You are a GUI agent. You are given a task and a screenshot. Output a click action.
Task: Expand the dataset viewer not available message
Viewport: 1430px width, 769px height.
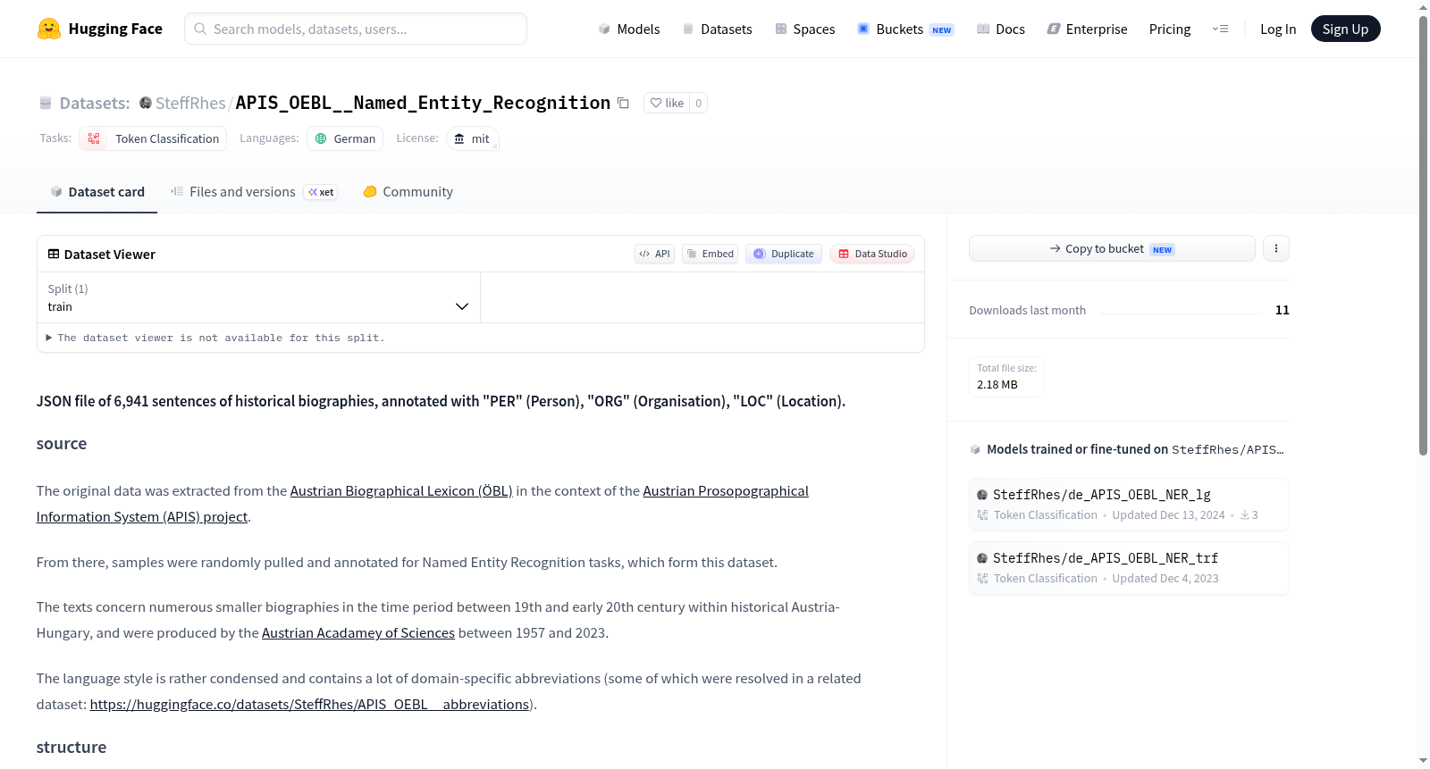pos(215,338)
